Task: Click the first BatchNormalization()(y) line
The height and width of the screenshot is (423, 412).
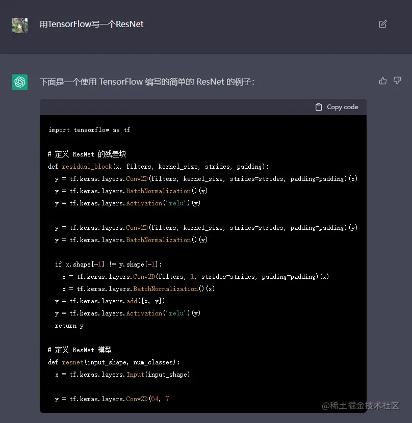Action: click(131, 191)
